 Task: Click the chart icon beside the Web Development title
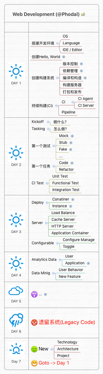click(x=83, y=14)
